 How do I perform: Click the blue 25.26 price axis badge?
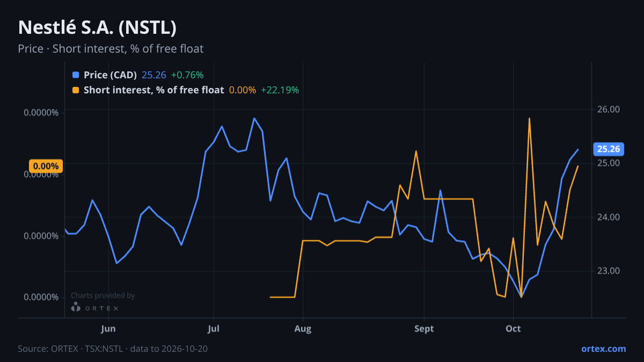608,149
